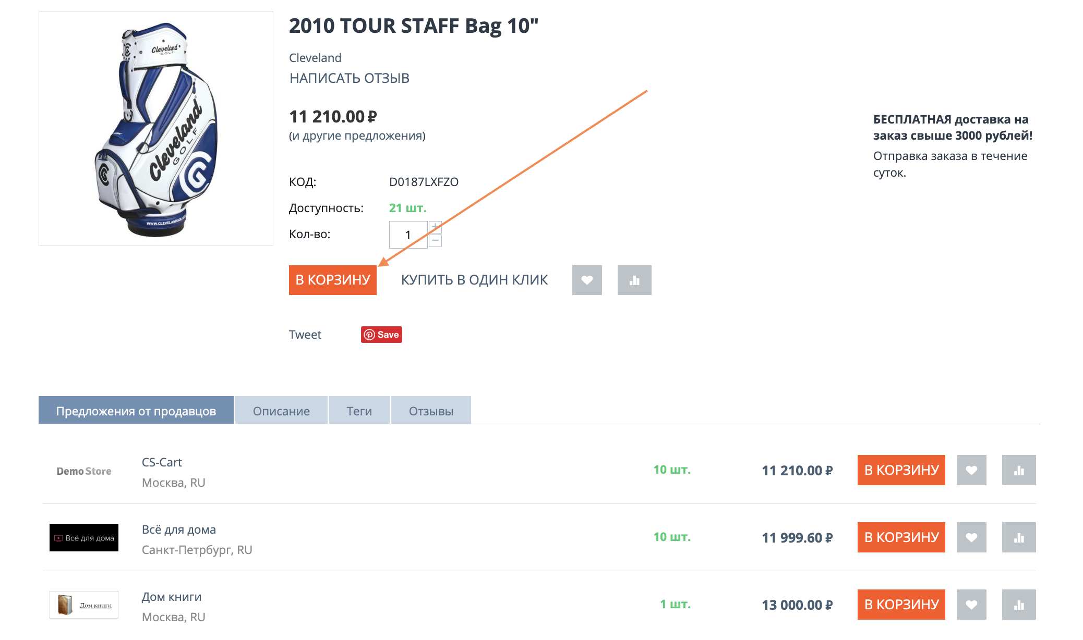Compare icon for Всё для дома offer
1083x640 pixels.
(x=1018, y=537)
